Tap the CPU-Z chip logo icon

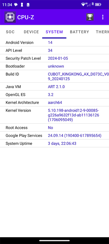point(10,17)
